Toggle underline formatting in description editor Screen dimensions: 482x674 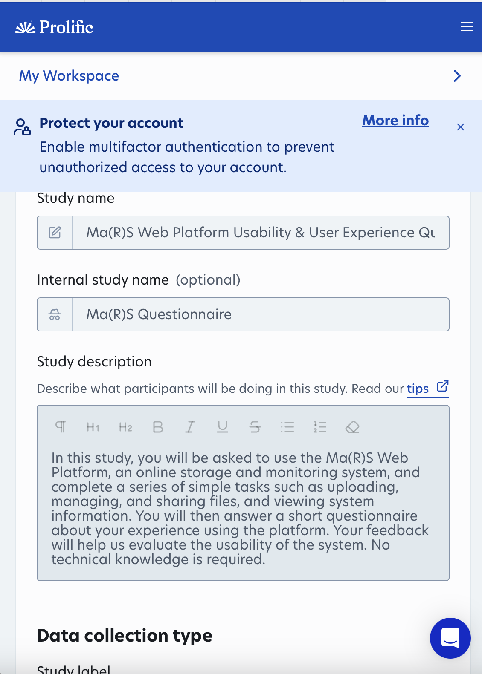[x=223, y=427]
